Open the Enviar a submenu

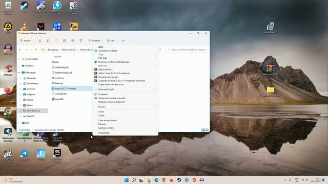(x=125, y=107)
